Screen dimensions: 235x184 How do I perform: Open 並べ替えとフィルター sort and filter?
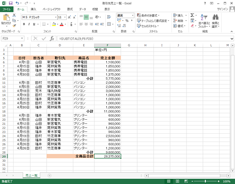(x=204, y=21)
